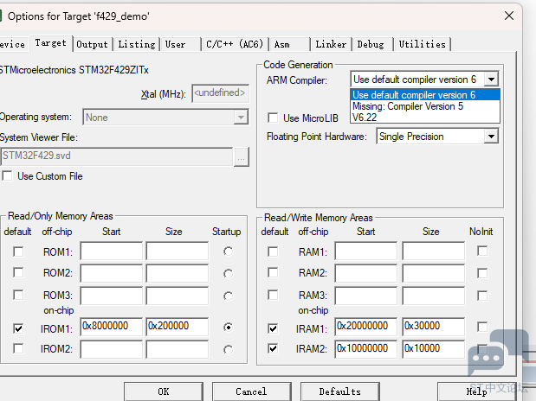Select the ROM2 Startup radio button
Image resolution: width=536 pixels, height=401 pixels.
228,274
